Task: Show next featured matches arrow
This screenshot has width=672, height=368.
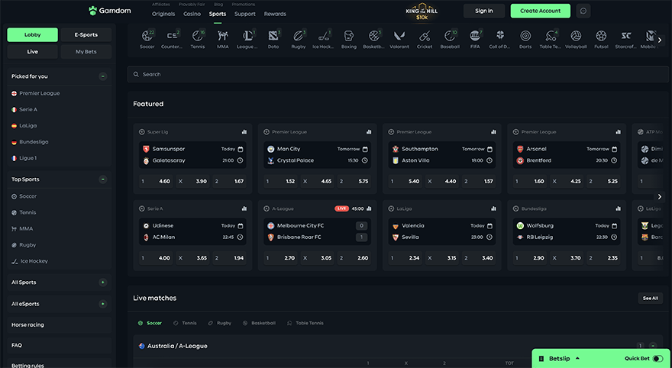Action: [660, 197]
